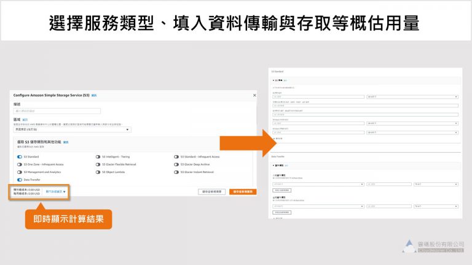The height and width of the screenshot is (265, 472).
Task: Enable S3 Glacier Instant Retrieval toggle
Action: click(177, 172)
